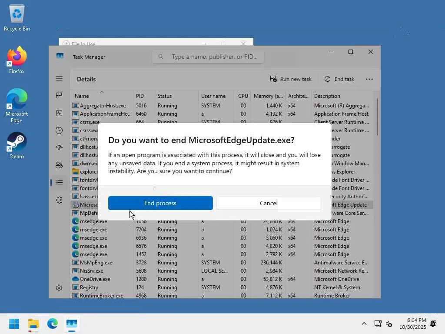Open Windows Start menu
The height and width of the screenshot is (334, 445).
click(x=14, y=324)
